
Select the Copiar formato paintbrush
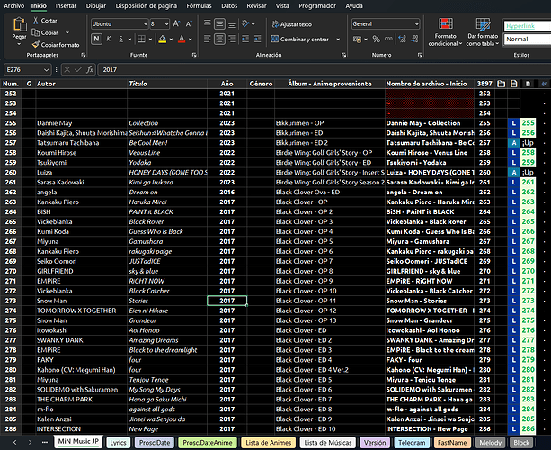coord(35,45)
